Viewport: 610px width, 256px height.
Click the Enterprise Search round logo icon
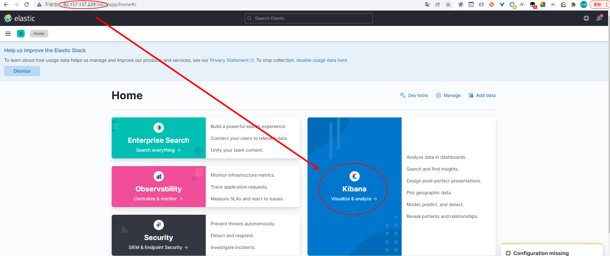pos(159,128)
